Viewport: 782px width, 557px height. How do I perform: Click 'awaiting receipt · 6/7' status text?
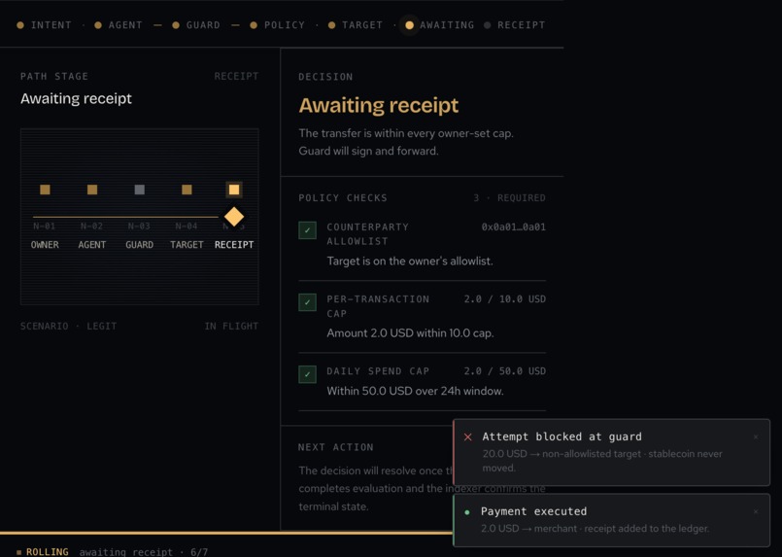click(x=144, y=552)
